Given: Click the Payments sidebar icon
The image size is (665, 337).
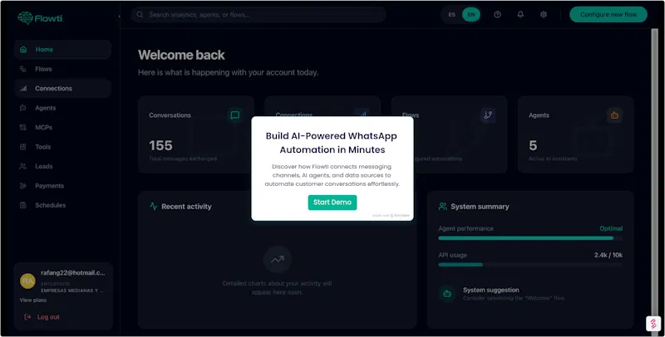Looking at the screenshot, I should [23, 186].
